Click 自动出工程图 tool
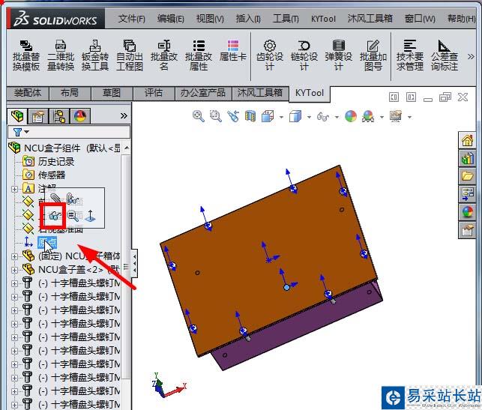482x410 pixels. coord(130,55)
